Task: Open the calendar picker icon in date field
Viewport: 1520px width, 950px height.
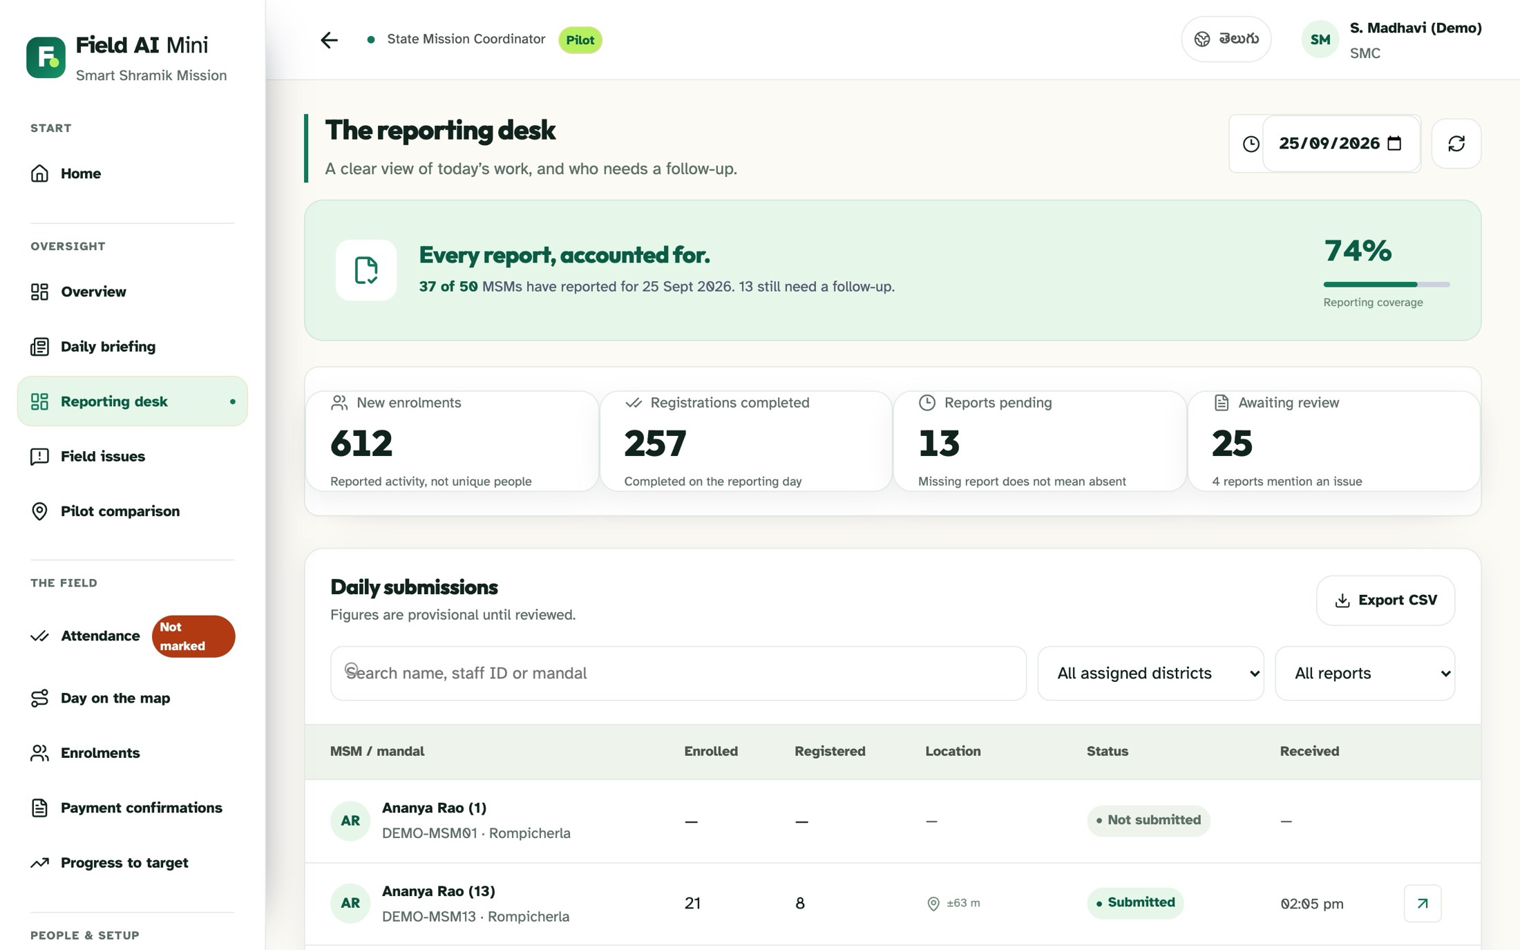Action: pos(1394,143)
